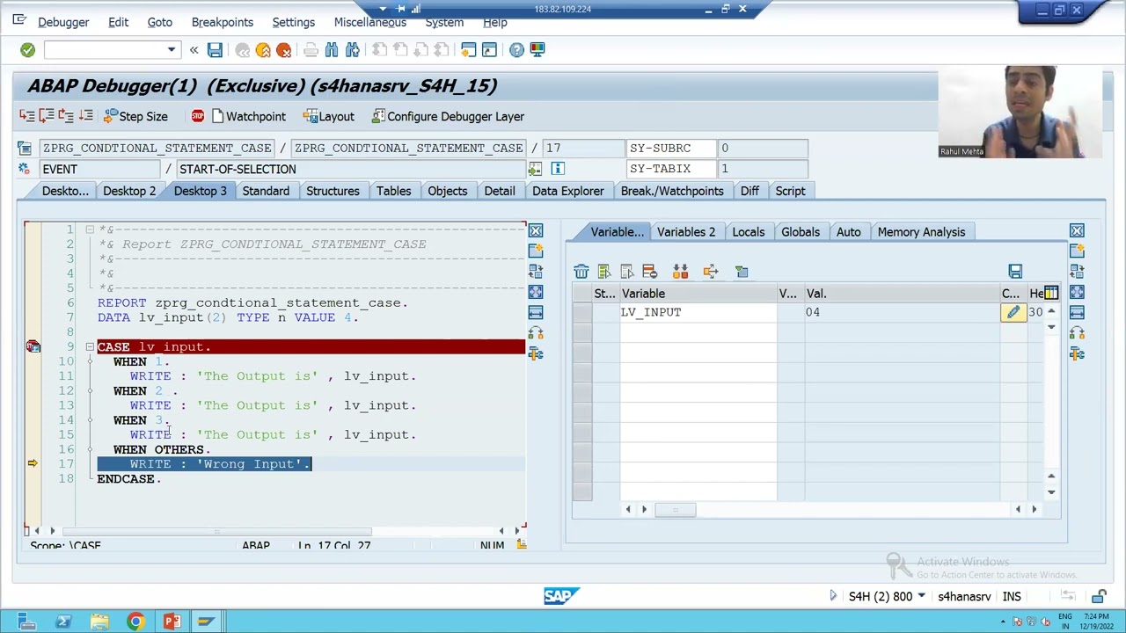Open the command field dropdown arrow
The image size is (1126, 633).
(172, 50)
